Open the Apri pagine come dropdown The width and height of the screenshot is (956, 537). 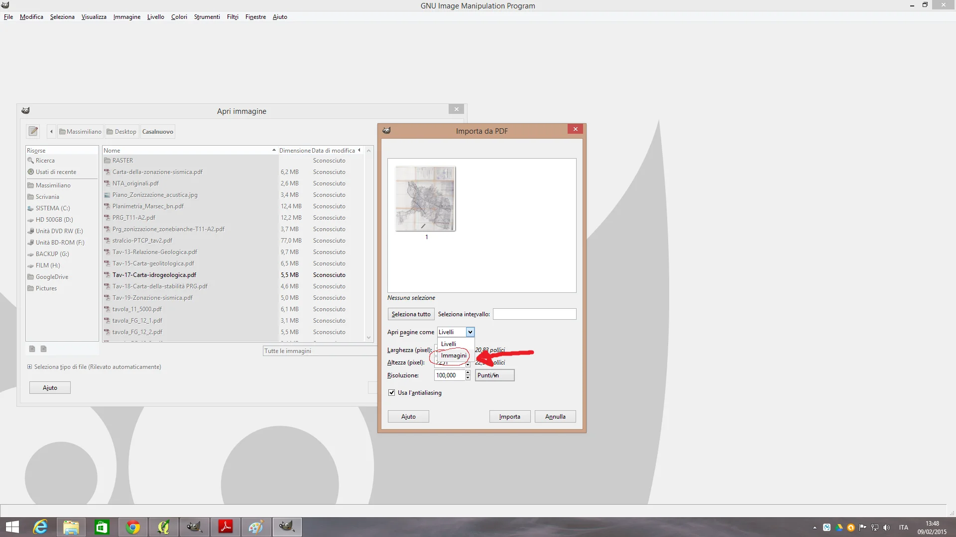[456, 332]
